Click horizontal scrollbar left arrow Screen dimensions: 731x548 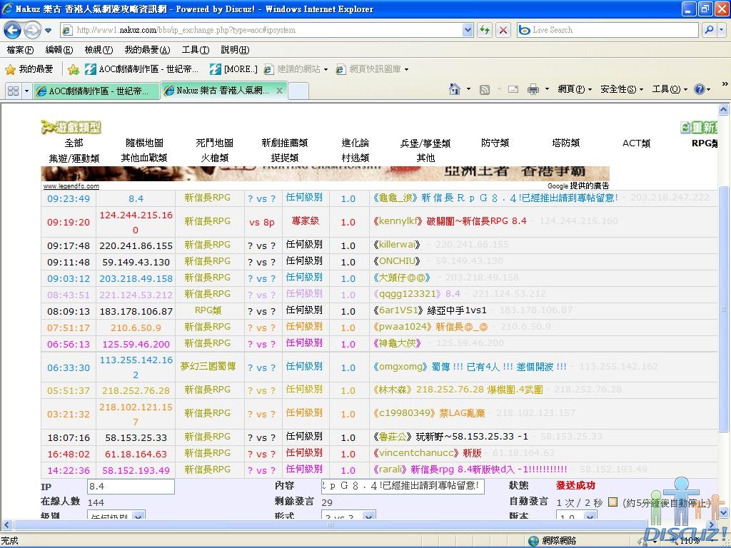(7, 524)
